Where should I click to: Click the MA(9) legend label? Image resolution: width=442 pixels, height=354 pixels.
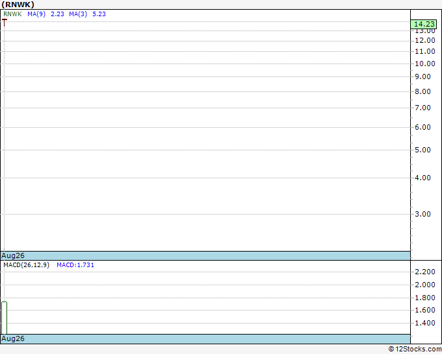coord(36,14)
